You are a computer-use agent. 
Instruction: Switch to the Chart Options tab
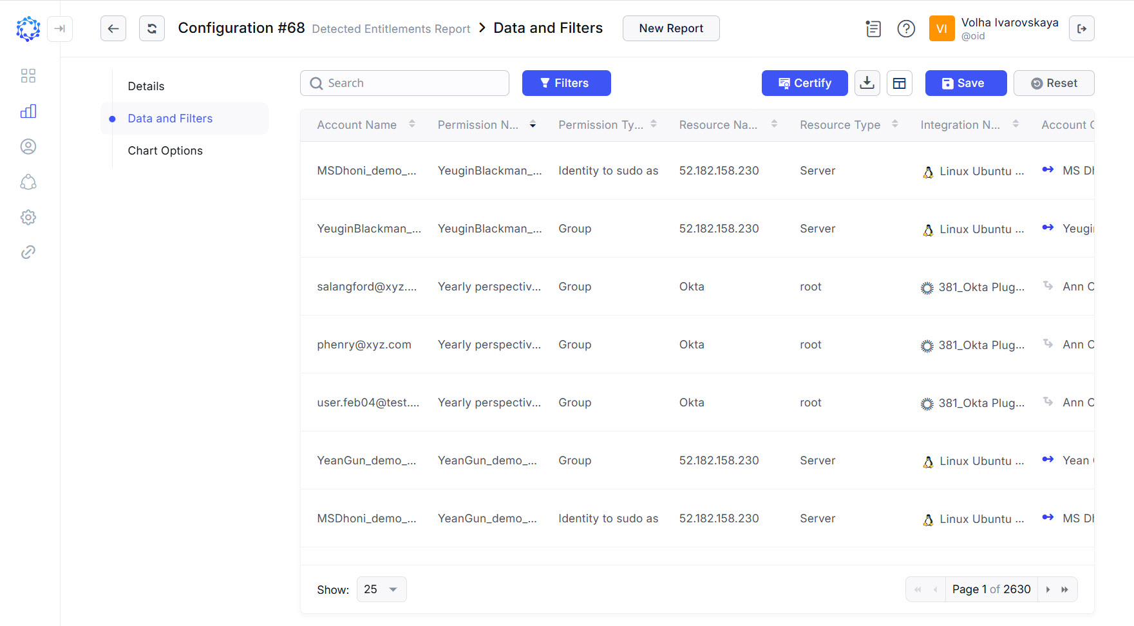coord(165,150)
